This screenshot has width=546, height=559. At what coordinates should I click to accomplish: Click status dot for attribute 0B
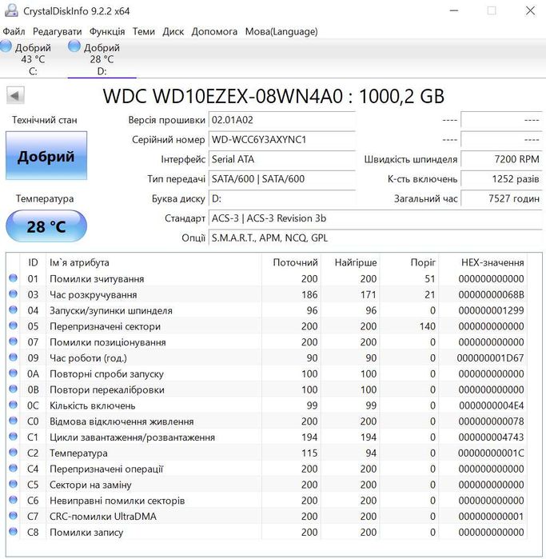pos(13,389)
